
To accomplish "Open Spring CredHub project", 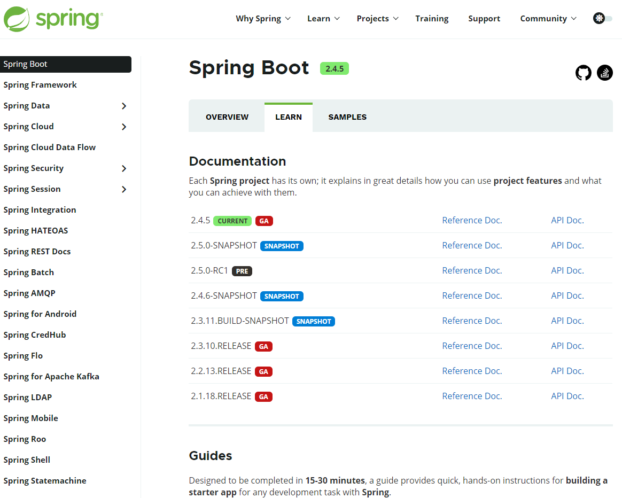I will [35, 335].
